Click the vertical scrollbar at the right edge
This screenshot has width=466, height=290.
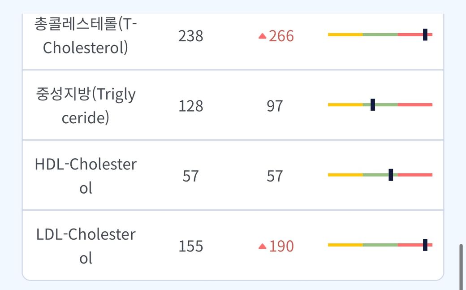(x=462, y=267)
